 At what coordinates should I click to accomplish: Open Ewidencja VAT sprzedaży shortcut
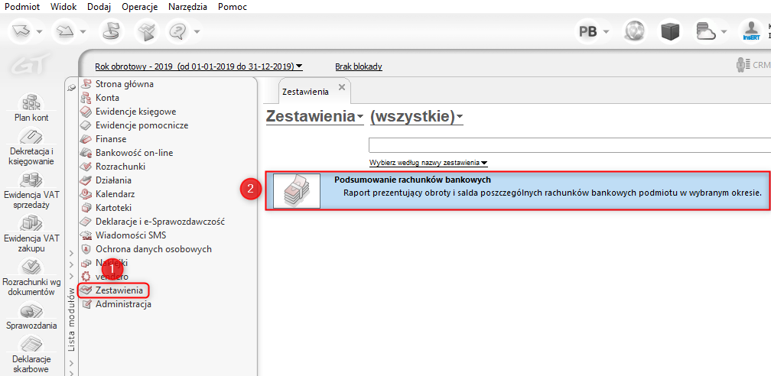[31, 191]
